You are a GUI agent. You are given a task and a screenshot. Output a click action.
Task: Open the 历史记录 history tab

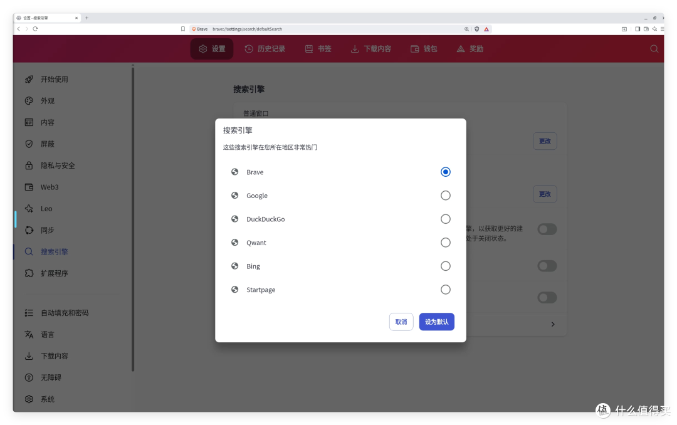tap(265, 49)
